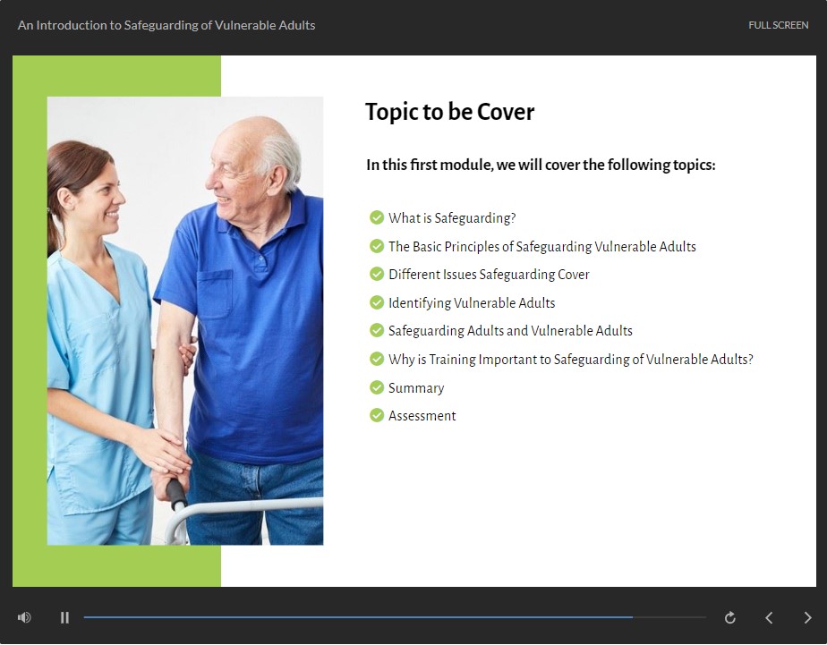Click the checkmark next to Summary

(377, 387)
